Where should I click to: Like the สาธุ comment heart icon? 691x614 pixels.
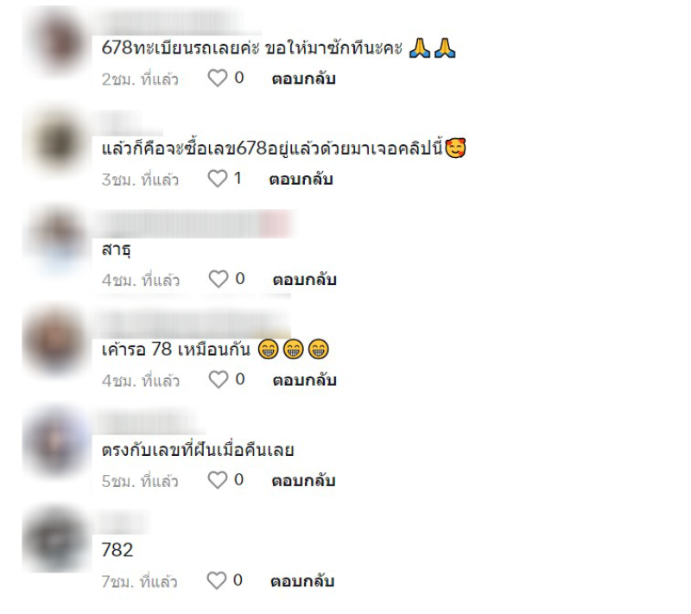(219, 279)
